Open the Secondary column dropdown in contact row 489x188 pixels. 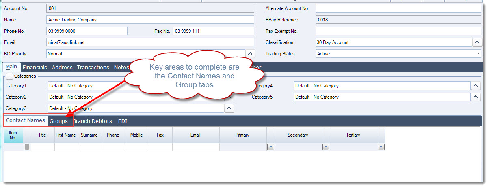(326, 147)
